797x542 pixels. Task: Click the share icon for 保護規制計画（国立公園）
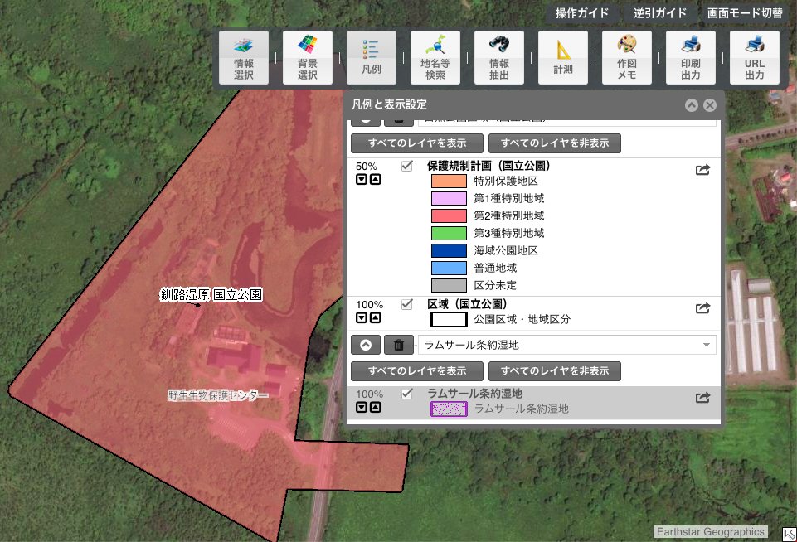coord(703,169)
